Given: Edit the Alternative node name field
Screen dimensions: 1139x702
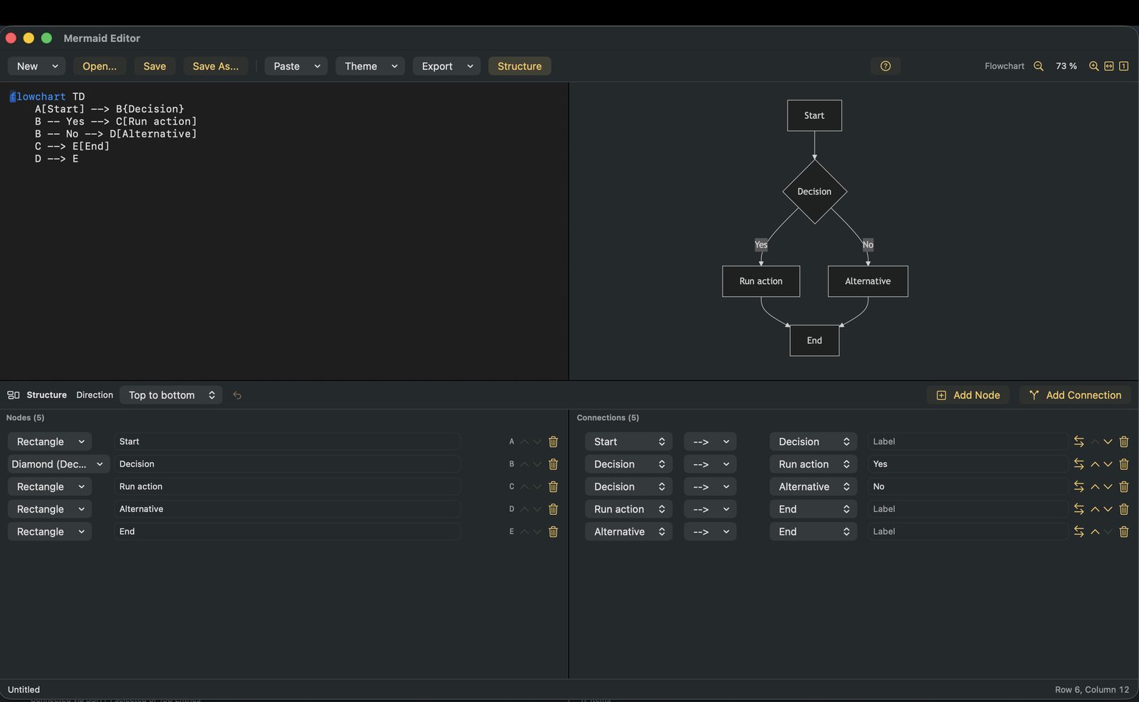Looking at the screenshot, I should pos(287,509).
